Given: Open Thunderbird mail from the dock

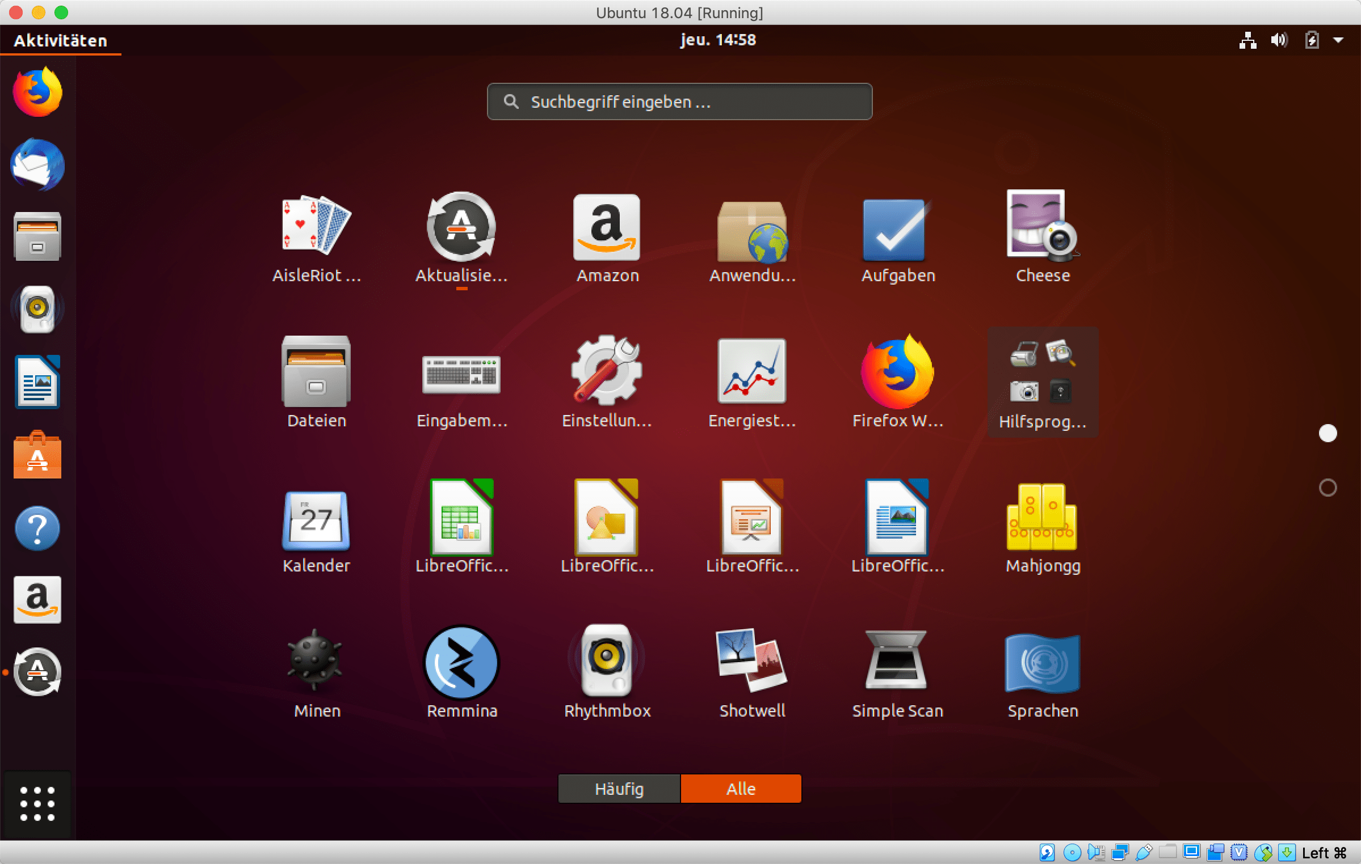Looking at the screenshot, I should (37, 165).
